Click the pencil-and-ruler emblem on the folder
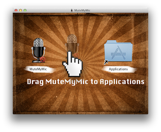 tap(118, 53)
